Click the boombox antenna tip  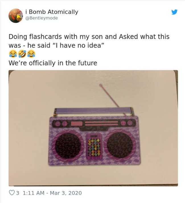pyautogui.click(x=100, y=85)
